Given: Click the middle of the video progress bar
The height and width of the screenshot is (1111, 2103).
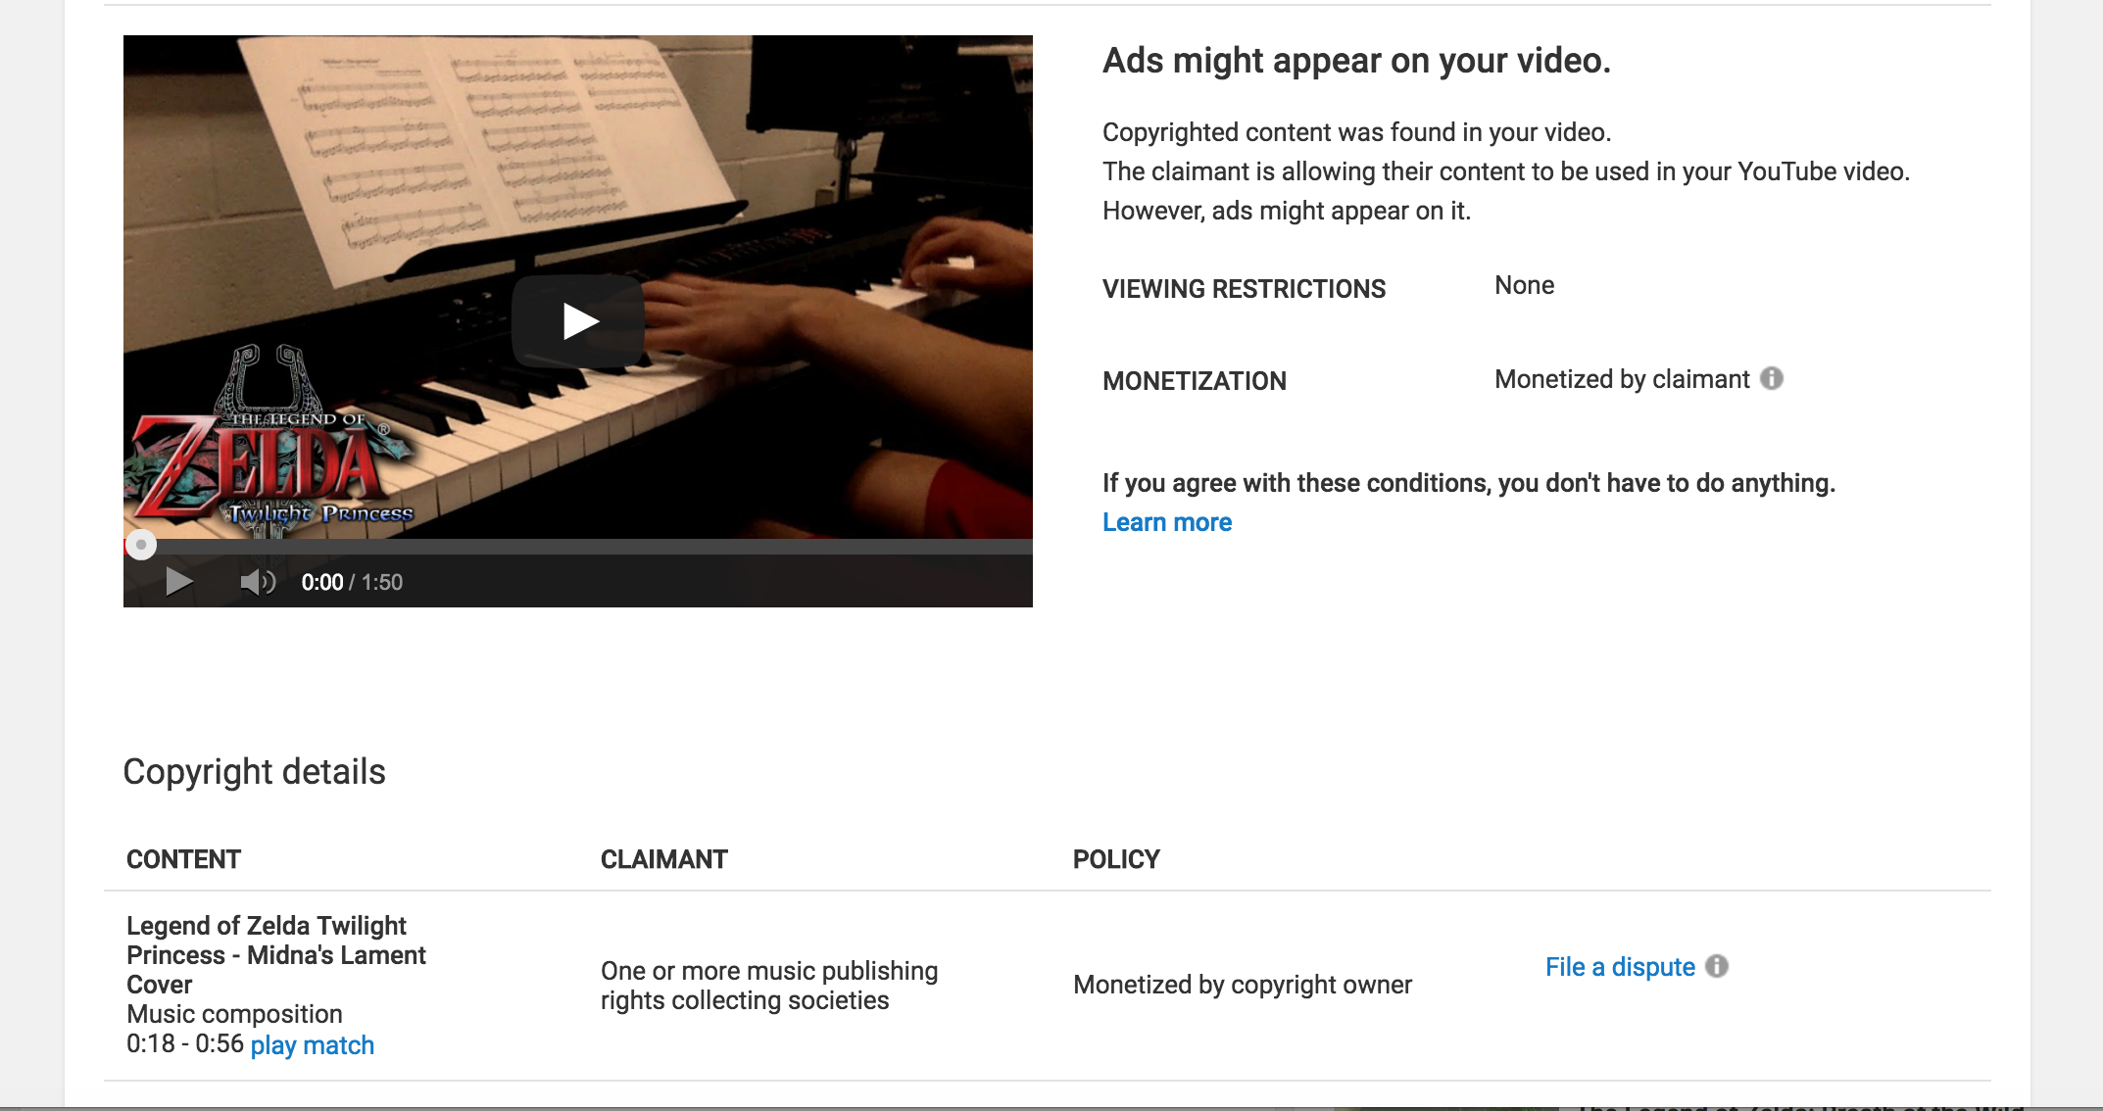Looking at the screenshot, I should tap(578, 546).
